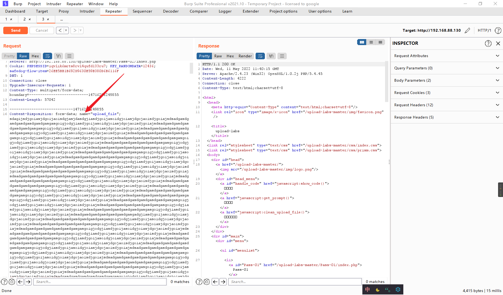This screenshot has width=503, height=295.
Task: Open Inspector help icon
Action: click(488, 43)
